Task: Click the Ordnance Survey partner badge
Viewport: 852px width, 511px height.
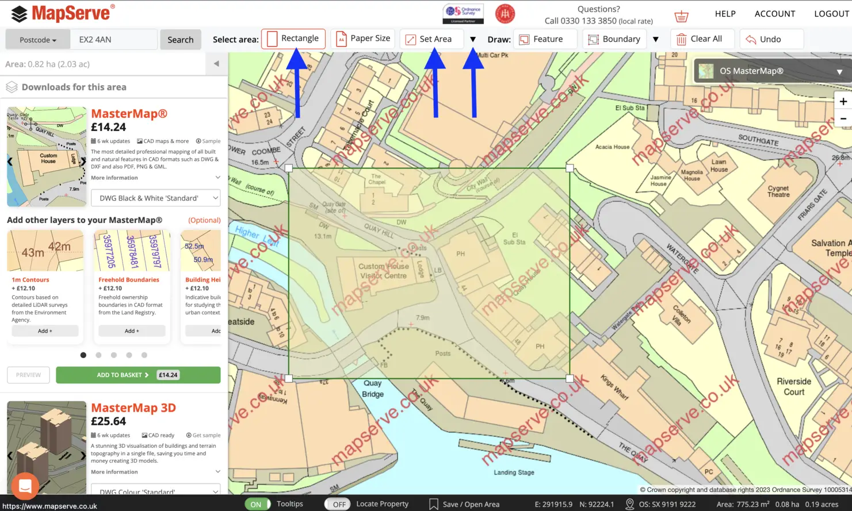Action: tap(463, 14)
